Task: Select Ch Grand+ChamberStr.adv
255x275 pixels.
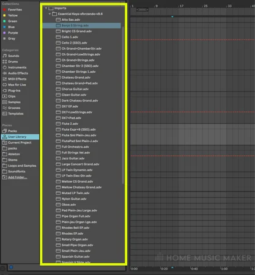Action: coord(81,49)
